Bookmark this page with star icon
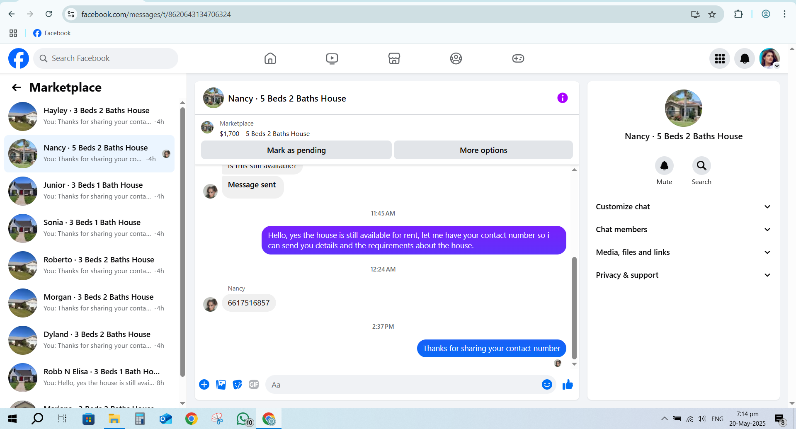796x429 pixels. [x=712, y=15]
